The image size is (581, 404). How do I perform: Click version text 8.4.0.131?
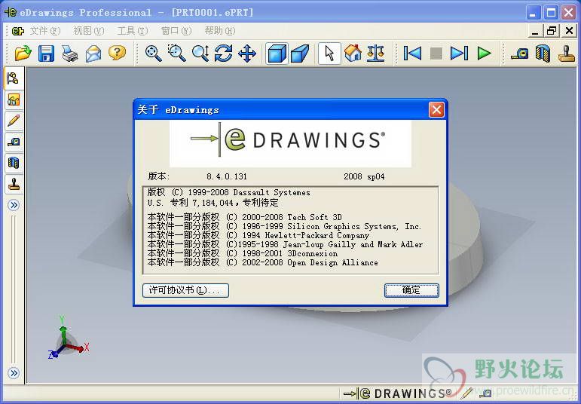coord(226,176)
